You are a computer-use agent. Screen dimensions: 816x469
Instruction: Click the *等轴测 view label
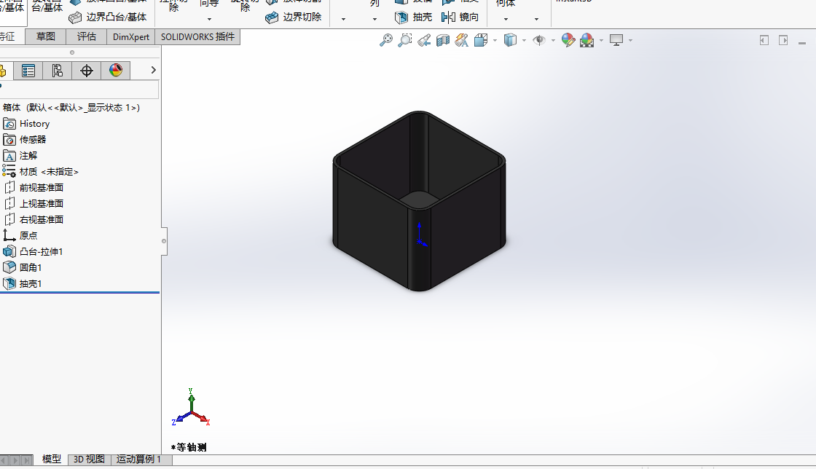189,447
